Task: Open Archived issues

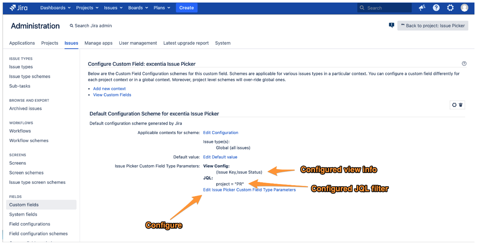Action: pyautogui.click(x=26, y=109)
